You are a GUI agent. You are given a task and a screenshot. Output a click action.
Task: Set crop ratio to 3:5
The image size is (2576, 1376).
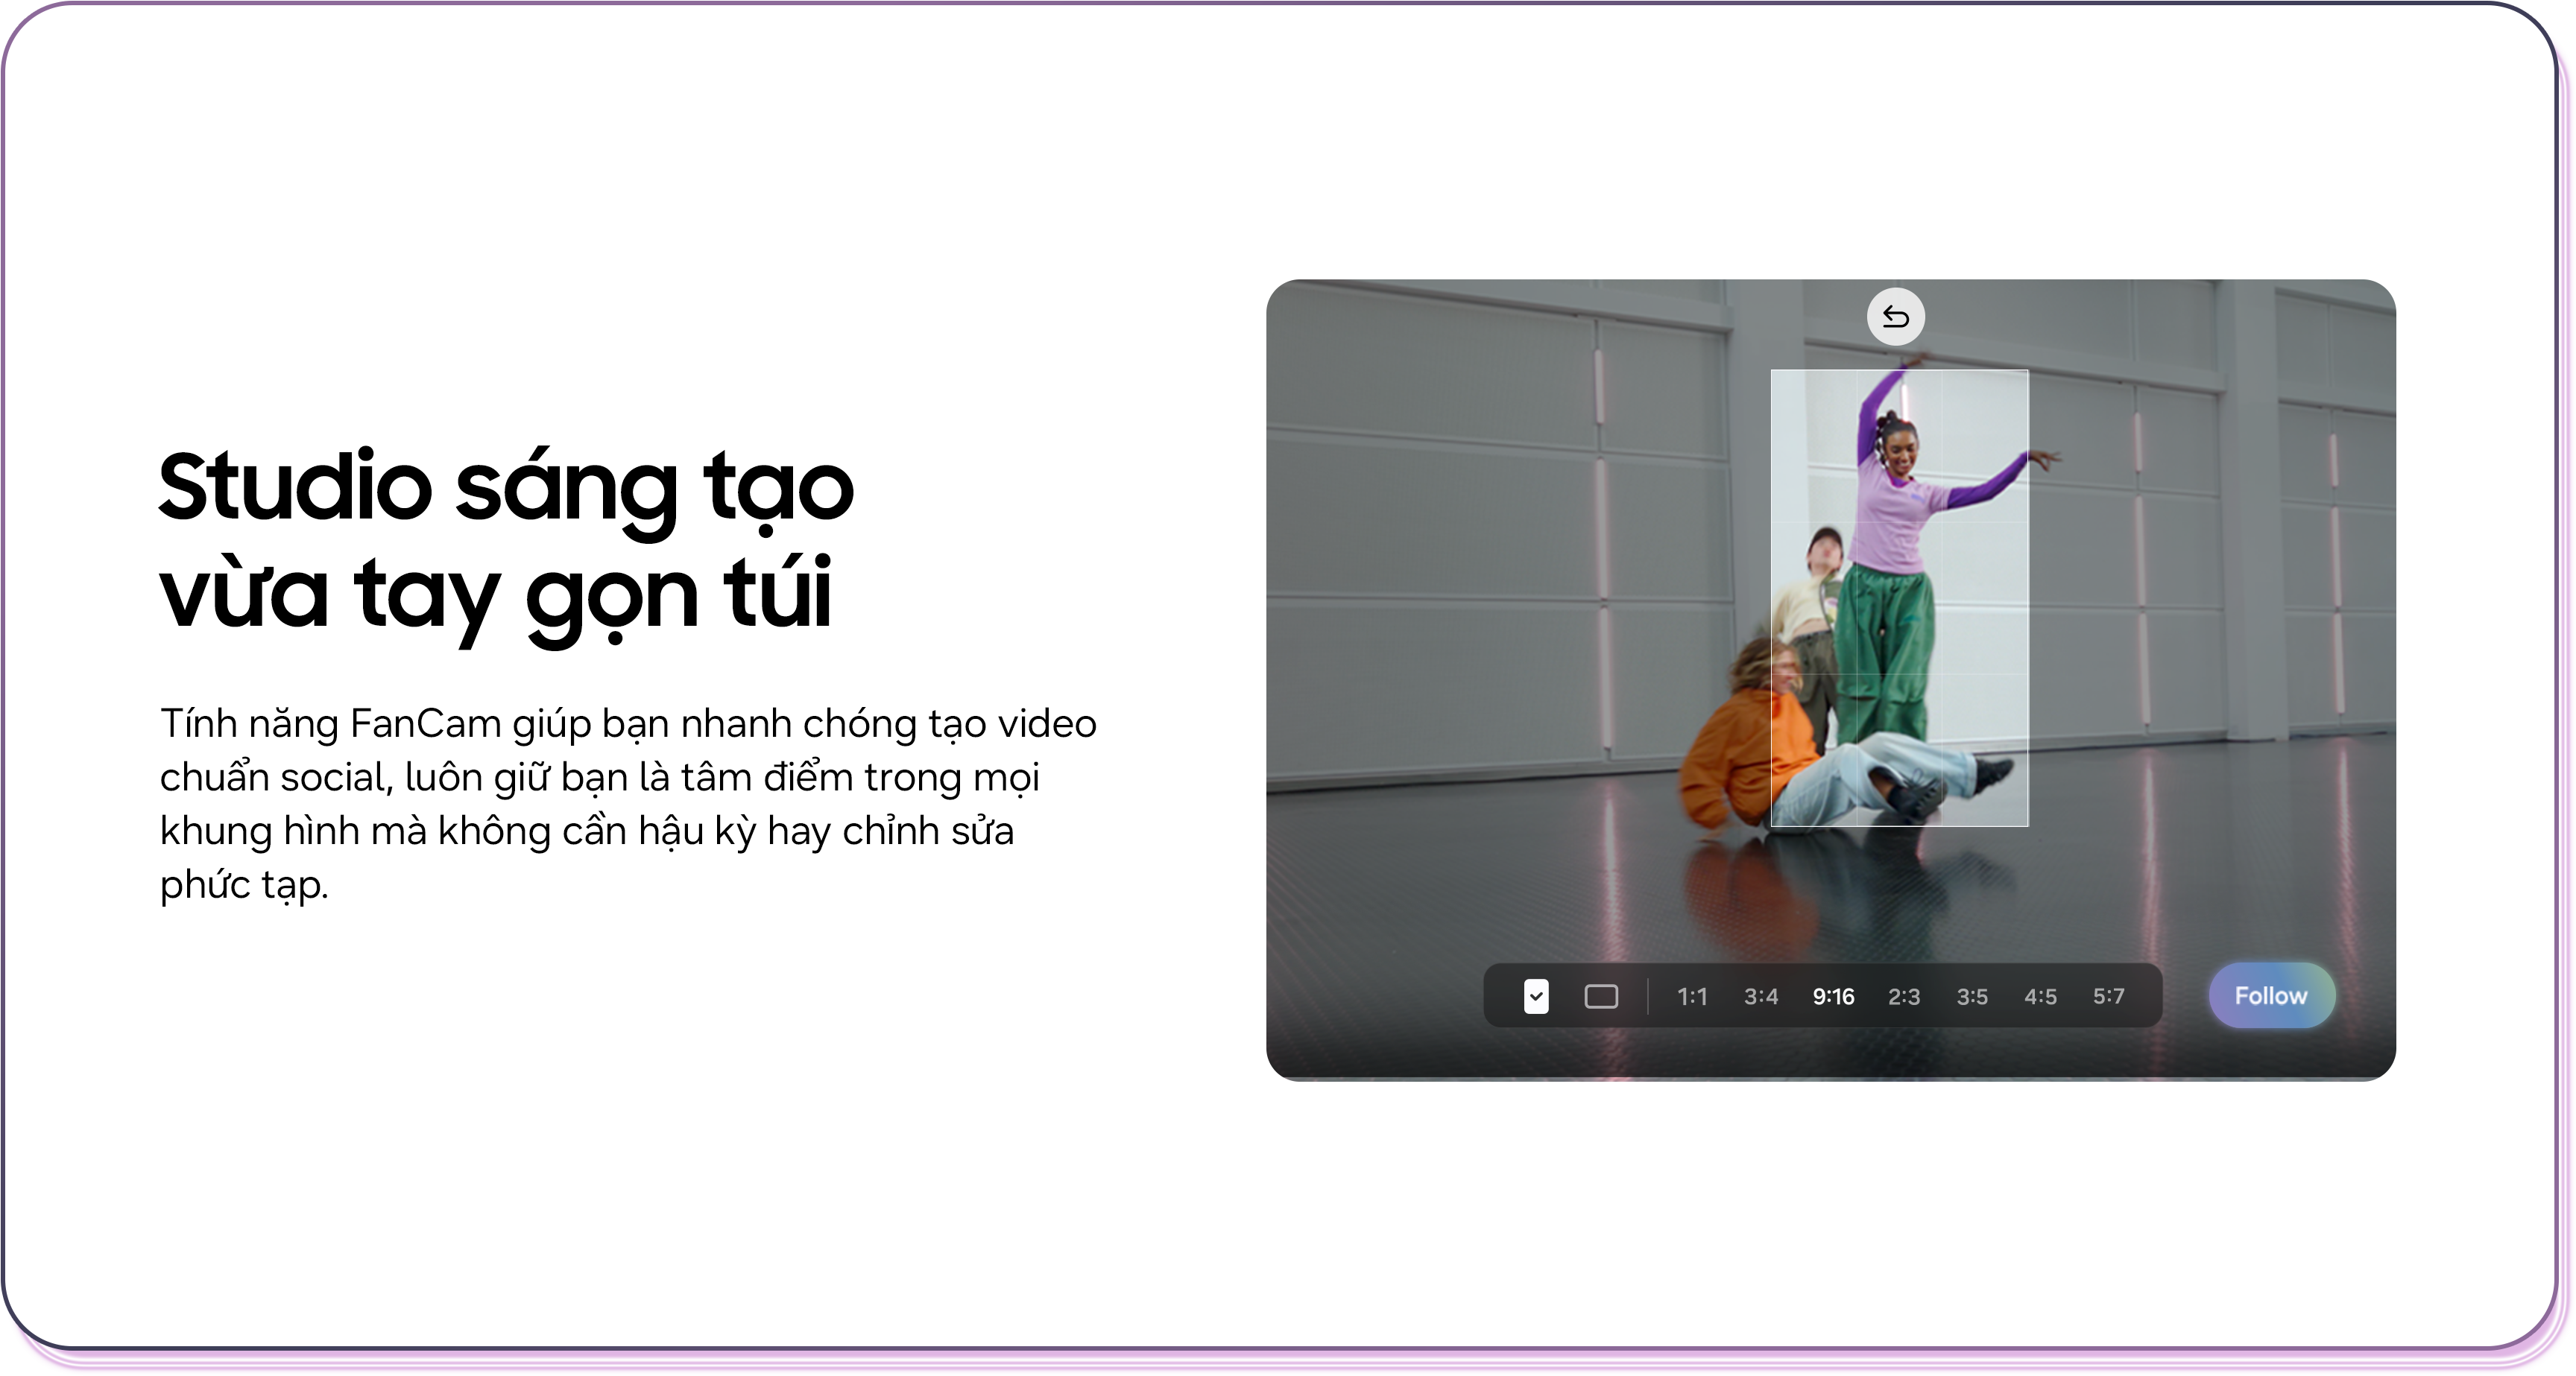1972,996
